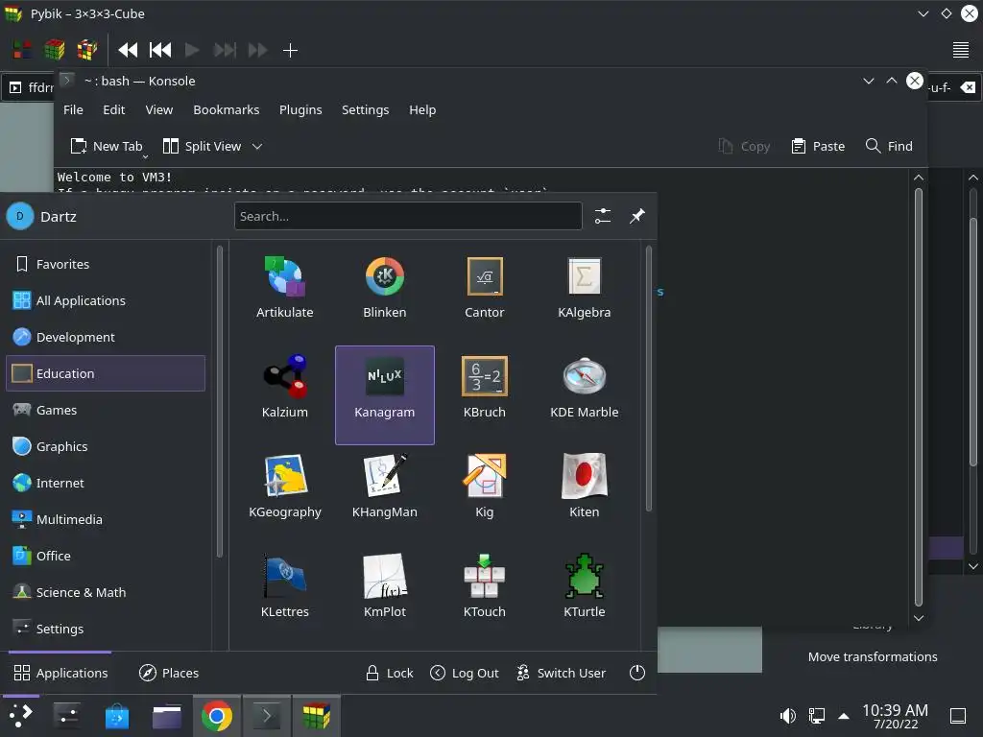Launch KTurtle from the launcher
Image resolution: width=983 pixels, height=737 pixels.
tap(584, 587)
